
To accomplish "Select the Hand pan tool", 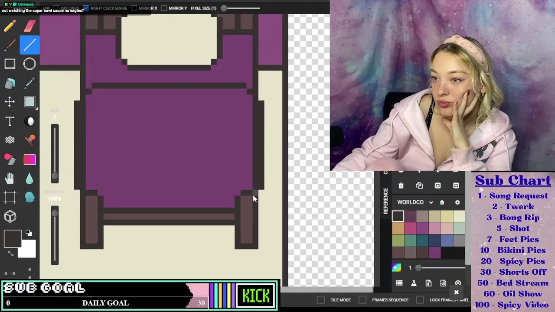I will 10,178.
